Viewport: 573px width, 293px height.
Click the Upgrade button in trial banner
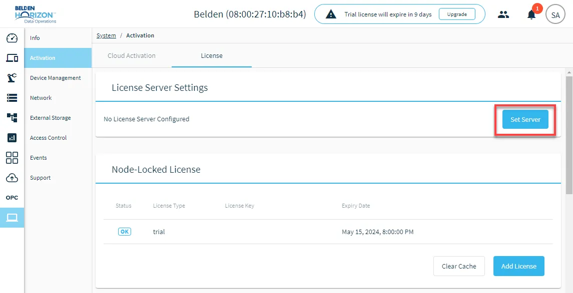[457, 14]
